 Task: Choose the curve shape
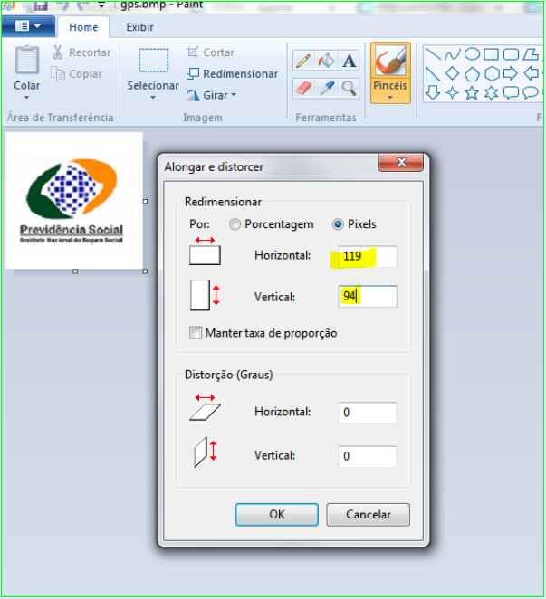coord(453,54)
